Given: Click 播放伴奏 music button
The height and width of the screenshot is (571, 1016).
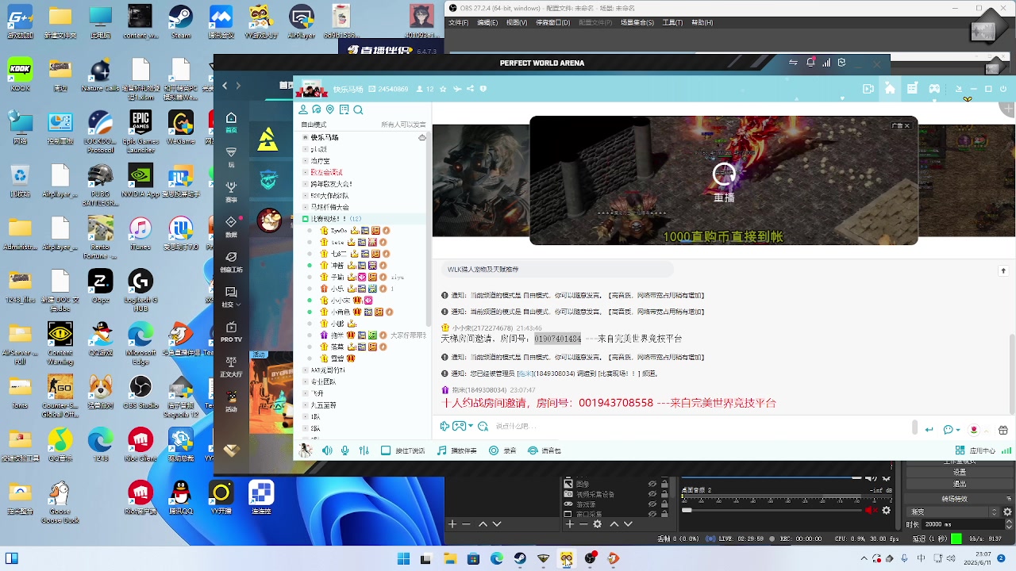Looking at the screenshot, I should (x=457, y=450).
